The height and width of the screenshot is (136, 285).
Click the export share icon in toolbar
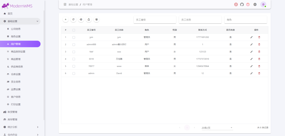click(89, 19)
